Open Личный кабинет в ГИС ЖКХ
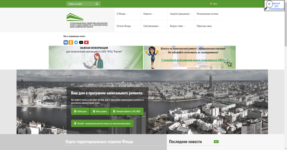The height and width of the screenshot is (150, 287). point(127,111)
